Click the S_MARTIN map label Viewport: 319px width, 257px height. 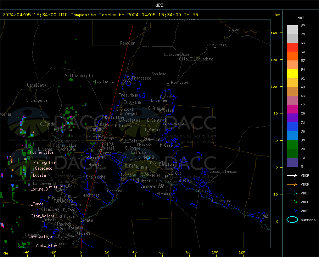(x=147, y=157)
